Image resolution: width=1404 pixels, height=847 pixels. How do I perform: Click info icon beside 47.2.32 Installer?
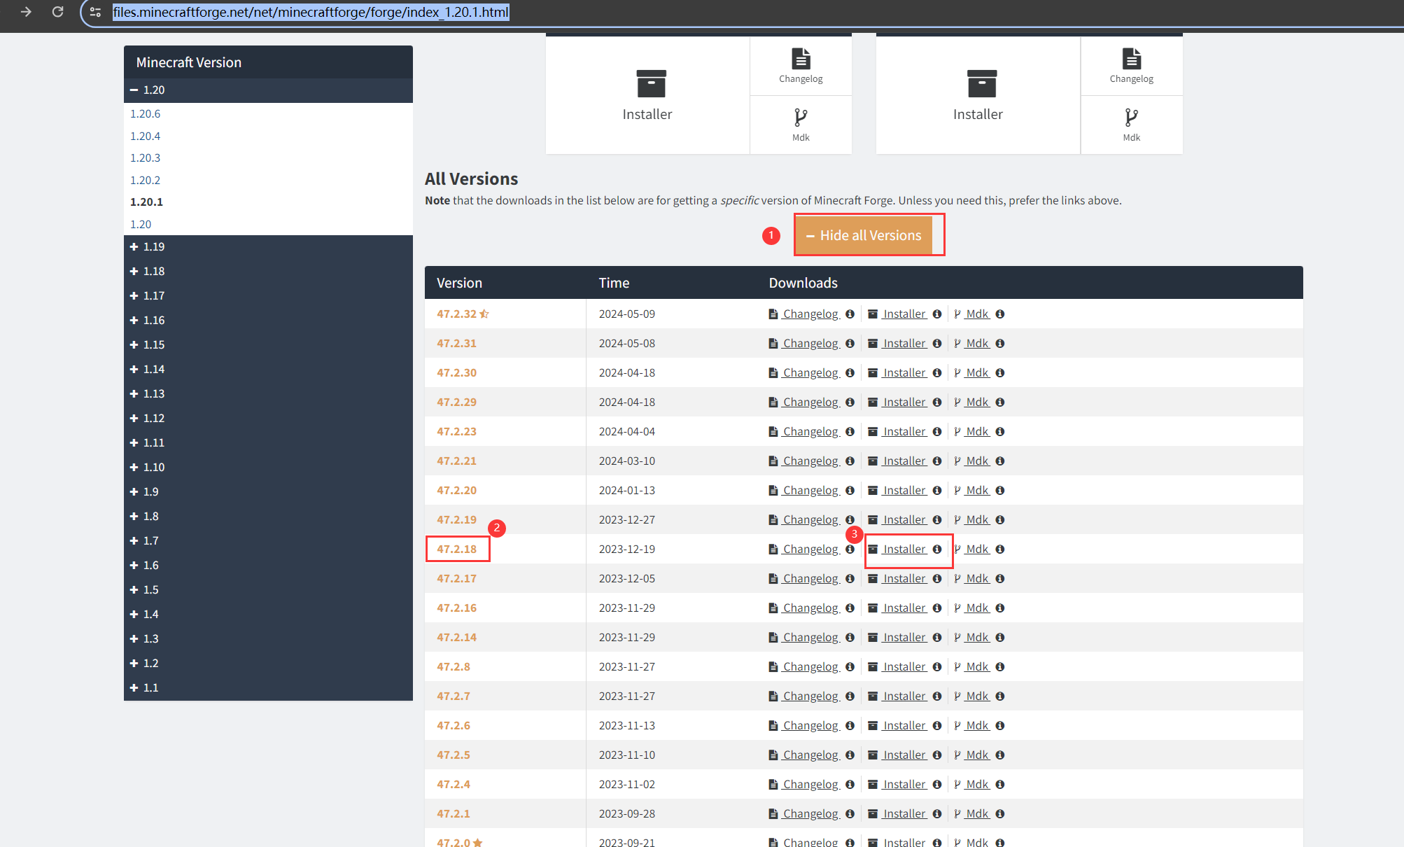(937, 314)
